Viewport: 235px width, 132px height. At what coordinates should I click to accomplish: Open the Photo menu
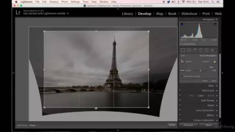65,2
